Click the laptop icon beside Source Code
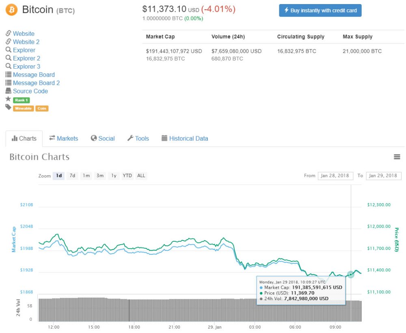Image resolution: width=406 pixels, height=333 pixels. (x=8, y=91)
